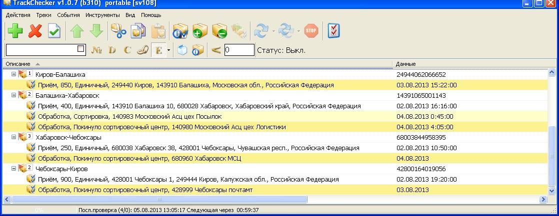
Task: Click the box with green plus icon
Action: [200, 31]
